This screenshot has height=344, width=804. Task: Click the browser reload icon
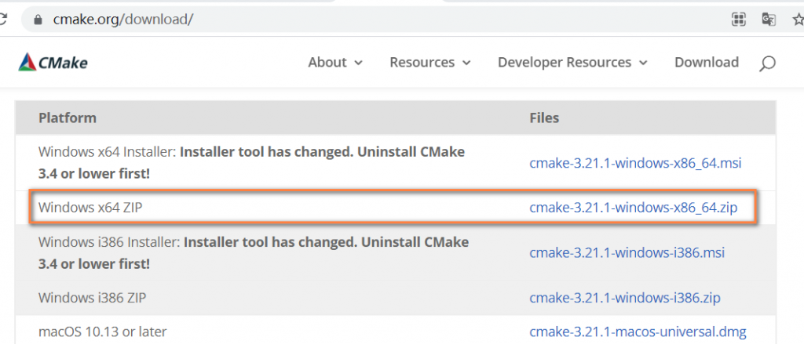tap(2, 20)
